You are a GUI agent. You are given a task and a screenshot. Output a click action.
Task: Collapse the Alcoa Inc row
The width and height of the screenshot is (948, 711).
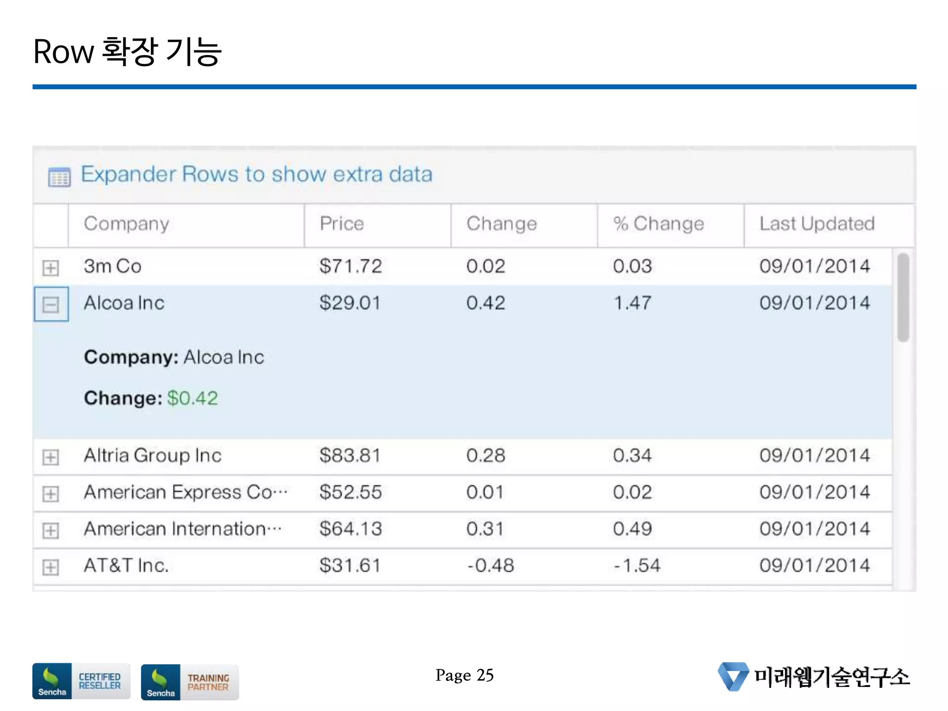tap(50, 304)
